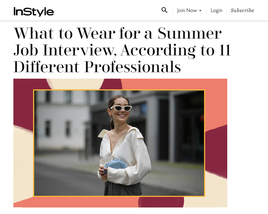This screenshot has width=268, height=214.
Task: Open the Login link
Action: (x=216, y=10)
